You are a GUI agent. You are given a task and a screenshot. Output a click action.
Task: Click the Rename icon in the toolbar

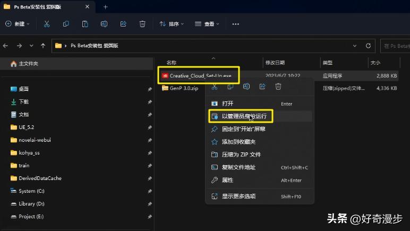(x=104, y=24)
